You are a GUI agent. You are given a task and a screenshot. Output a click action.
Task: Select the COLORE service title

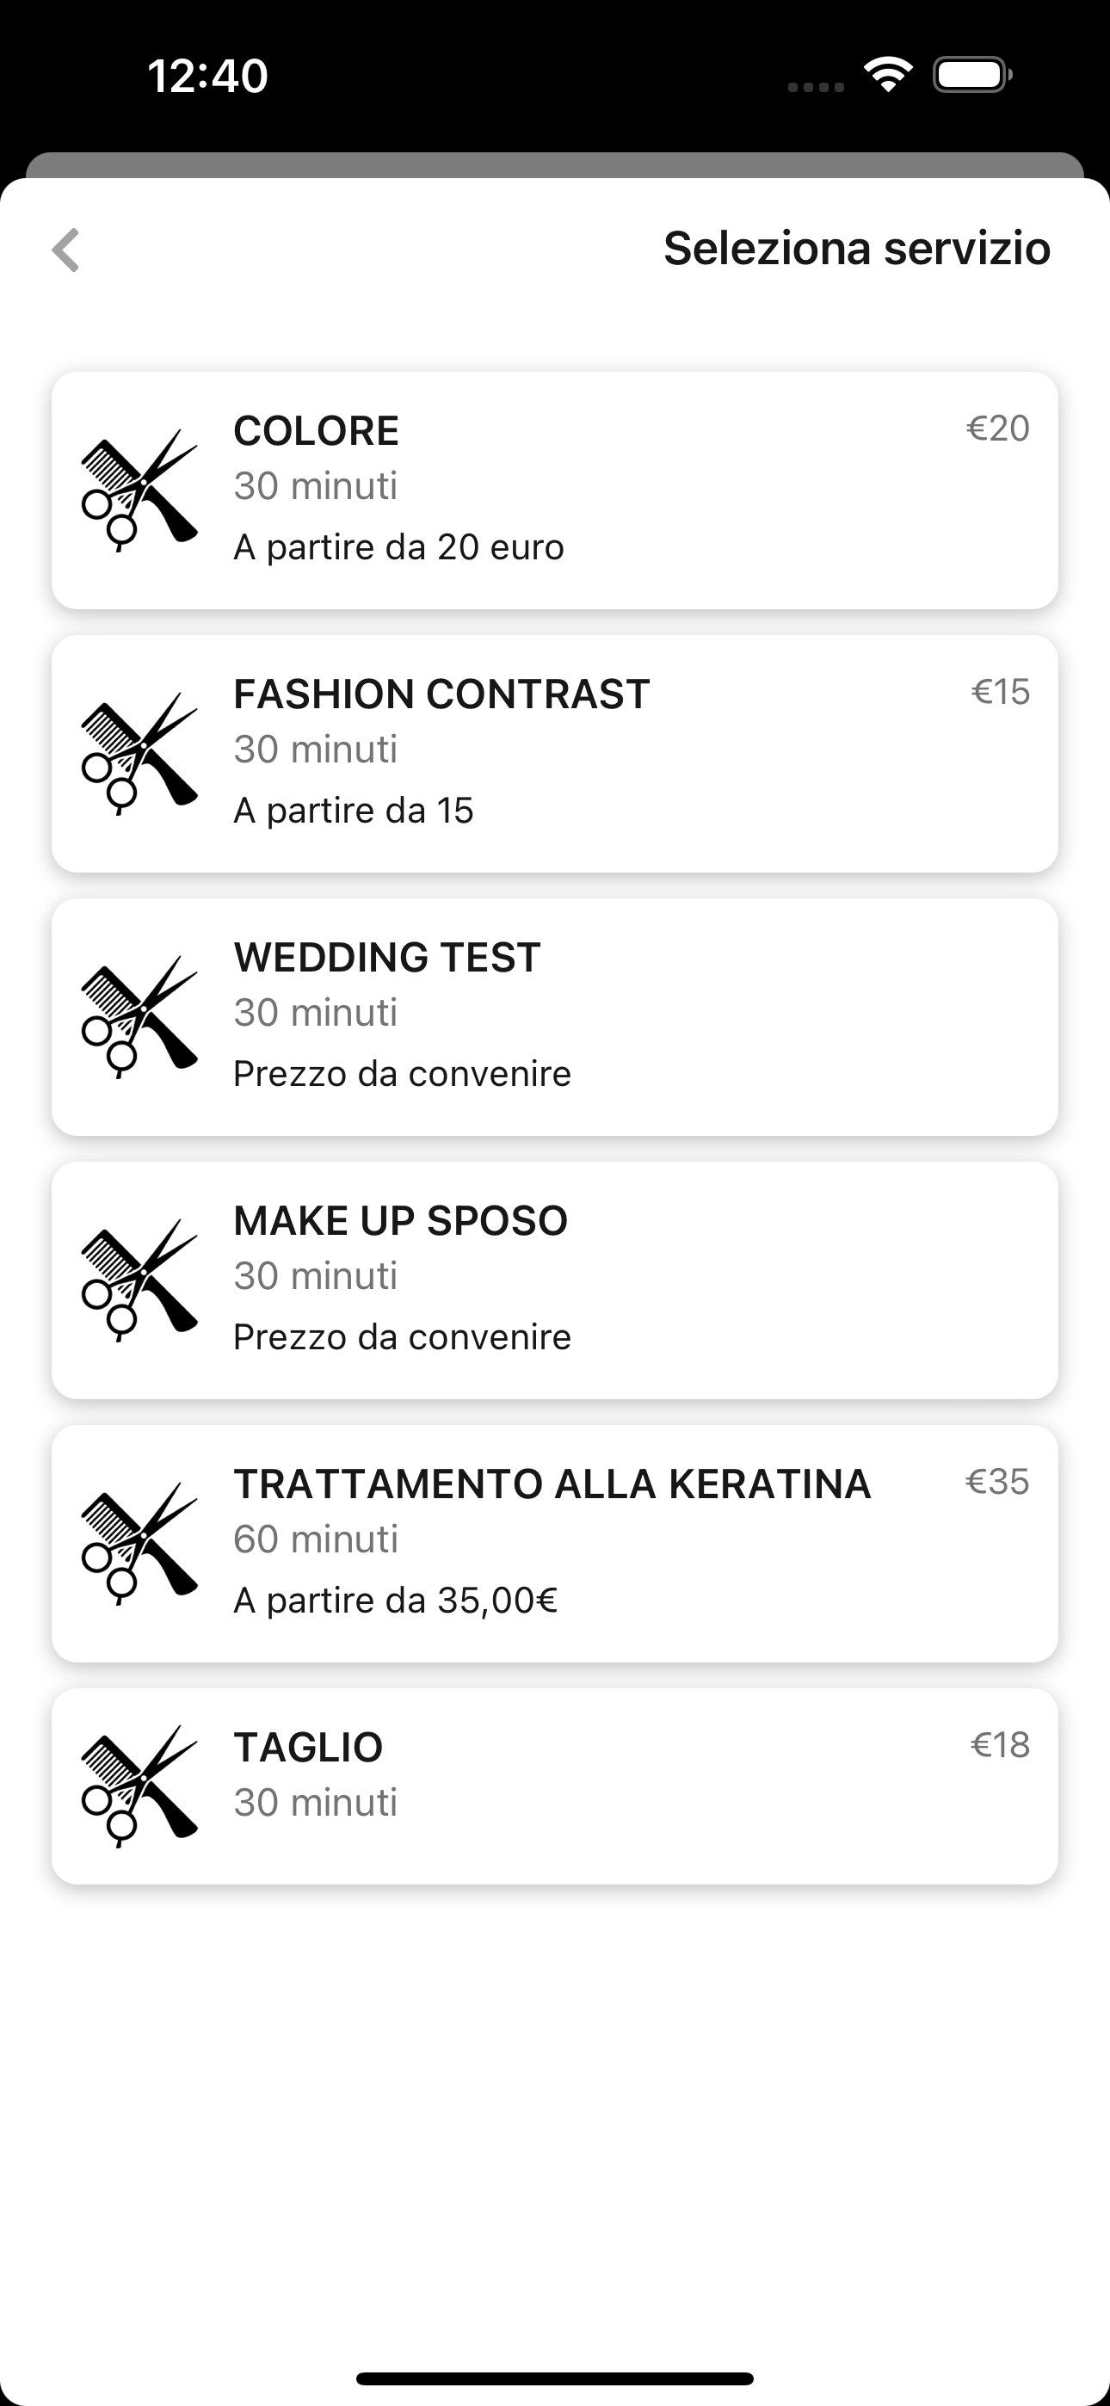316,431
